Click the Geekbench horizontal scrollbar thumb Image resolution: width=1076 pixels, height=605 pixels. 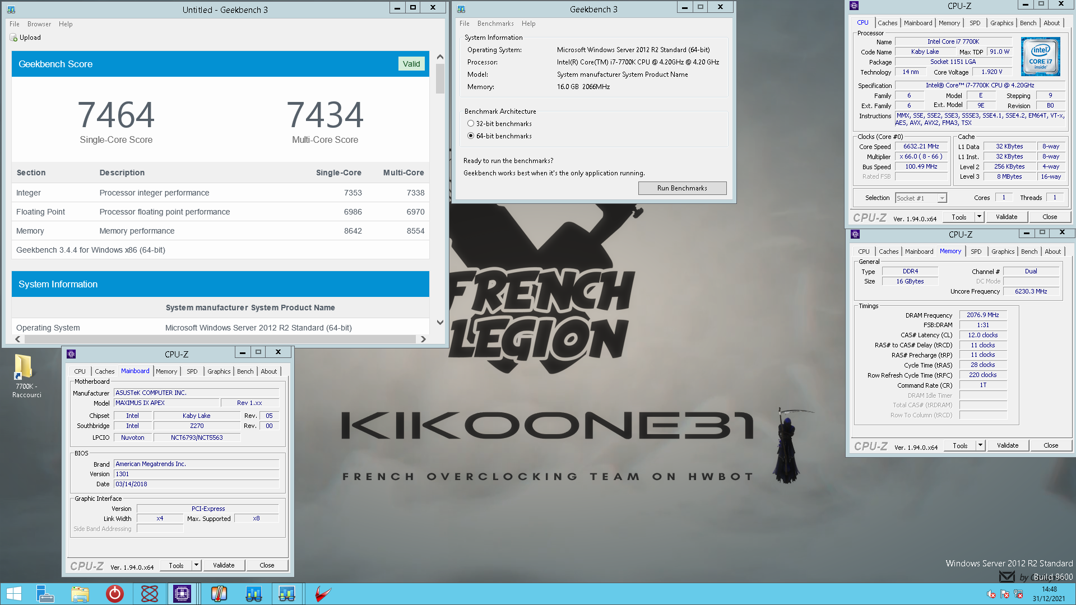point(220,339)
